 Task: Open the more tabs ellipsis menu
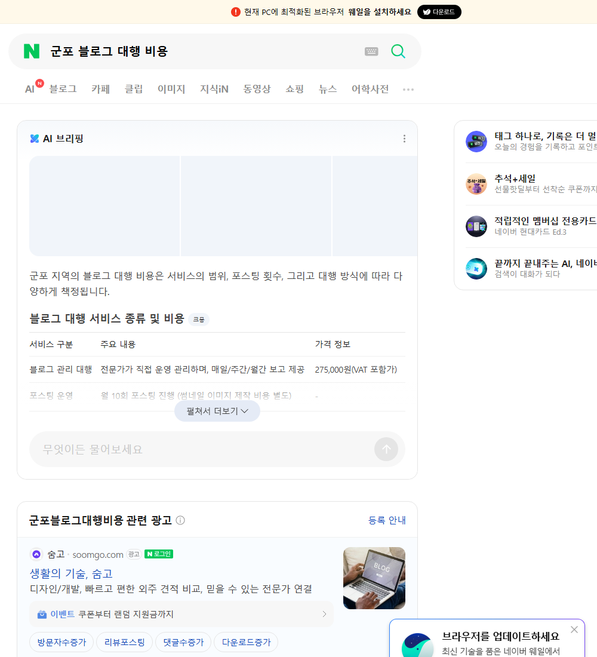coord(408,89)
